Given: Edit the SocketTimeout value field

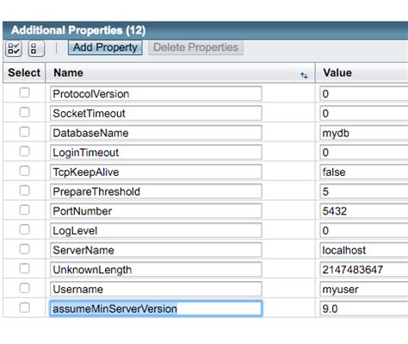Looking at the screenshot, I should click(x=364, y=113).
